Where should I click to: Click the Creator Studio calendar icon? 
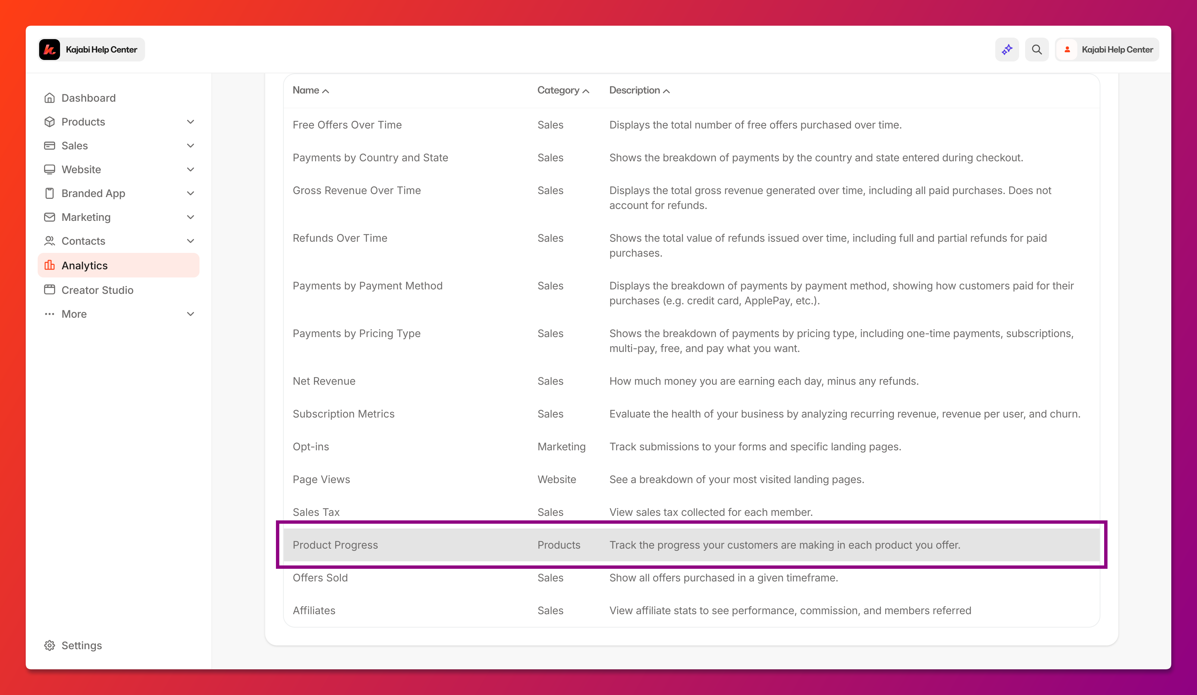[x=49, y=290]
